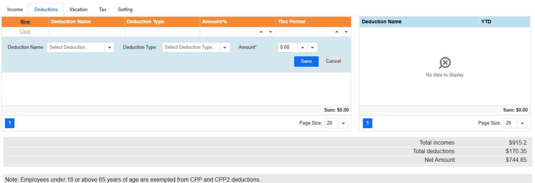Click the Total deductions $170.35 value

[516, 151]
